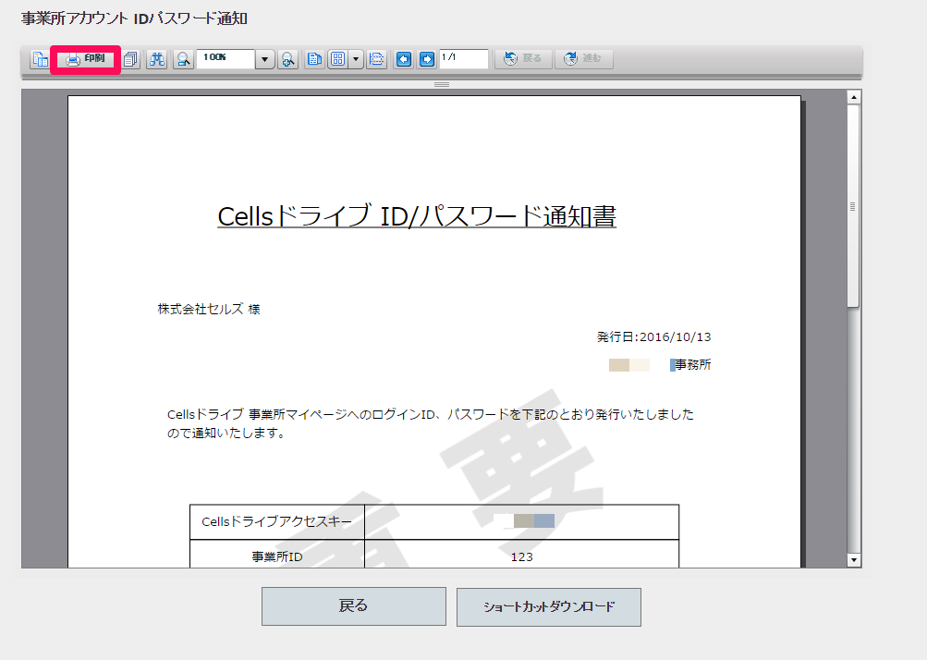Click the 100% zoom input field
Viewport: 927px width, 660px height.
(226, 59)
